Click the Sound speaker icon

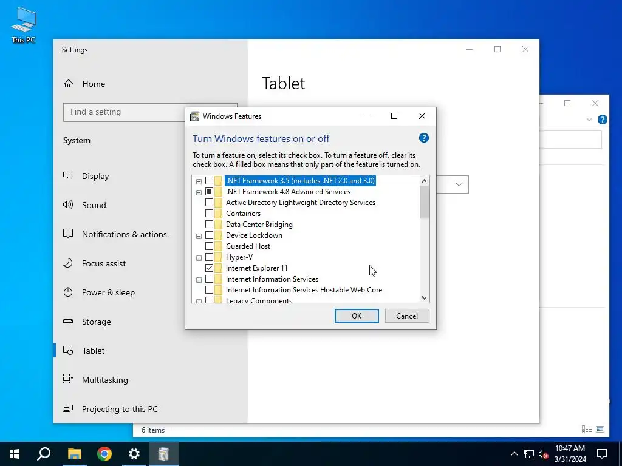(x=68, y=205)
